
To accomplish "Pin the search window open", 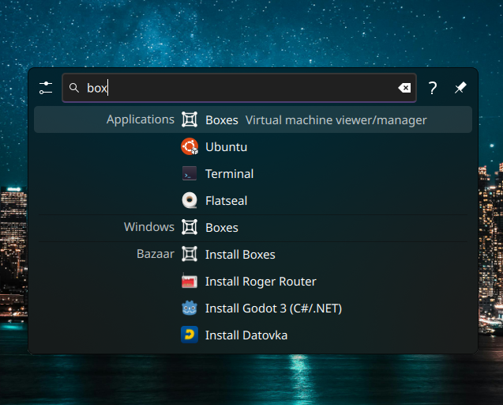I will click(460, 88).
